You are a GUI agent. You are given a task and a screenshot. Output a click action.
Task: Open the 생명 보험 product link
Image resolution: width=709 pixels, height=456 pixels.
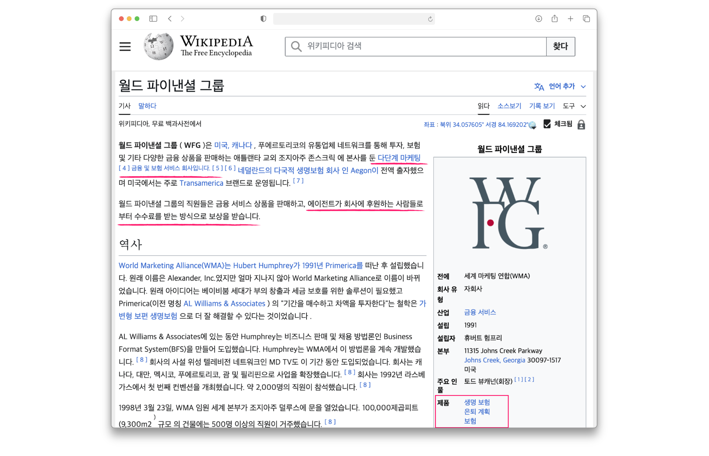(x=477, y=402)
